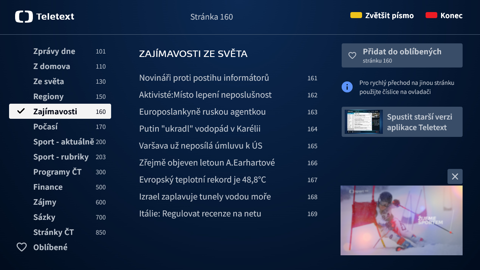Click the heart icon beside Oblíbené
480x270 pixels.
pyautogui.click(x=22, y=247)
